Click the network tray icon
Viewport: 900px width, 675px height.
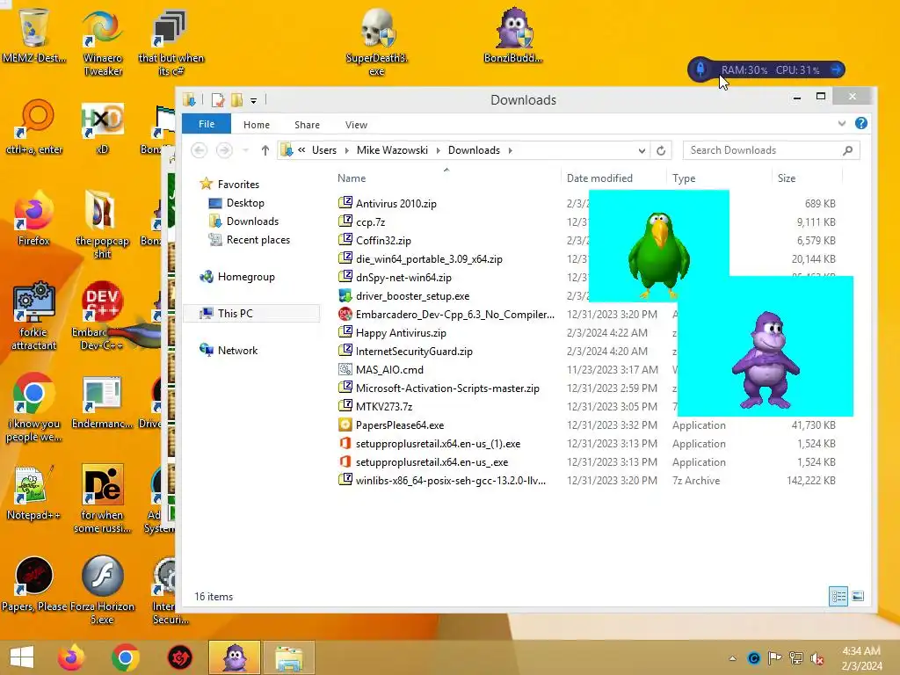point(796,658)
